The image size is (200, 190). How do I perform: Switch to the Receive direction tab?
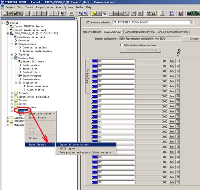pos(92,32)
